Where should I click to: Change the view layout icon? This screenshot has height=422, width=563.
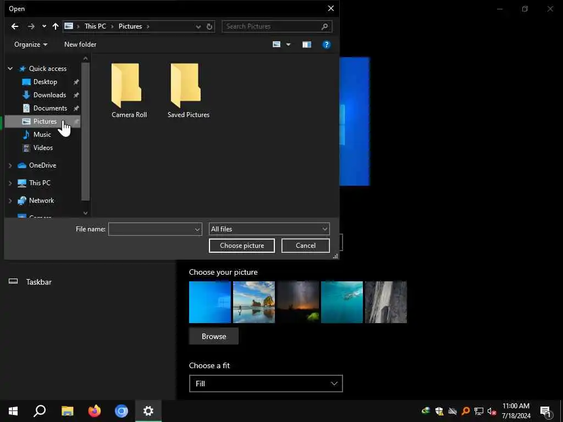click(x=277, y=45)
